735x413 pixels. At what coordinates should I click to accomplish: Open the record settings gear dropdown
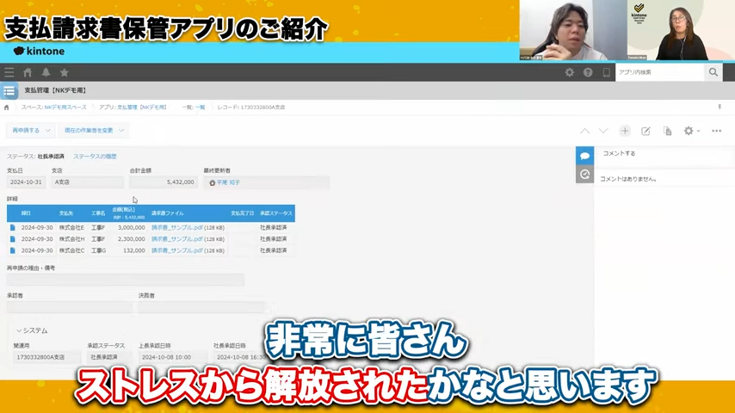pos(691,132)
